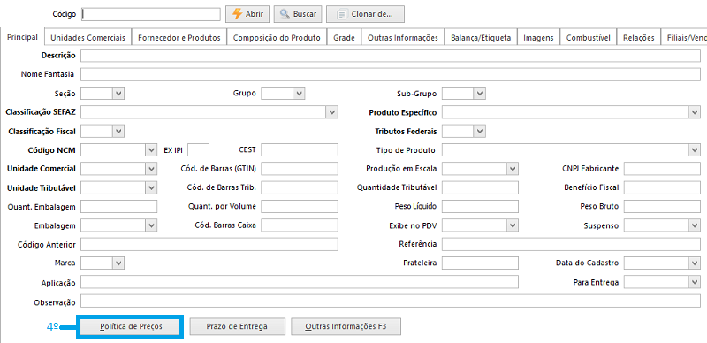707x343 pixels.
Task: Expand the Embalagem dropdown
Action: click(151, 225)
